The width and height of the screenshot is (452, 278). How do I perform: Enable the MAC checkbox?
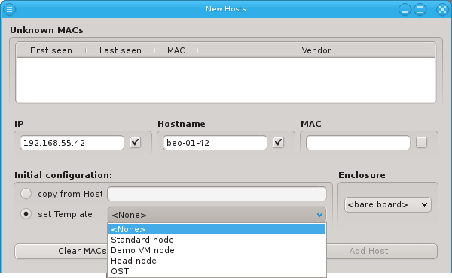(421, 143)
